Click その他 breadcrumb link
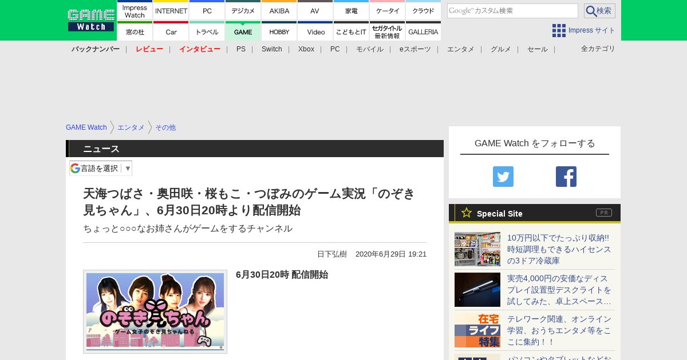This screenshot has height=360, width=687. click(165, 127)
